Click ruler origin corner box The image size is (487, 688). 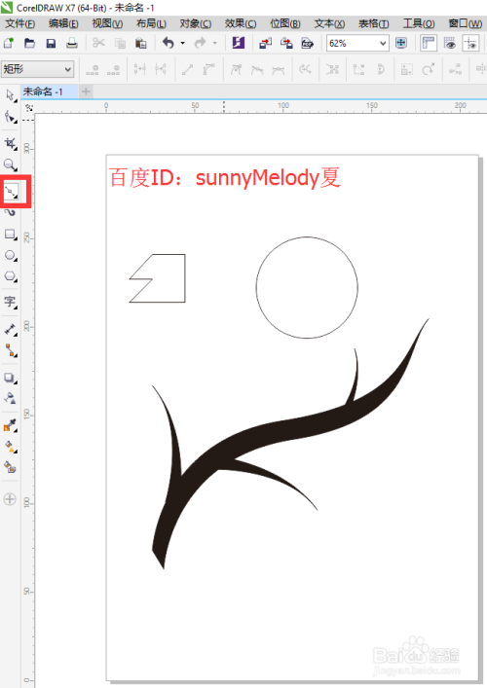tap(28, 107)
